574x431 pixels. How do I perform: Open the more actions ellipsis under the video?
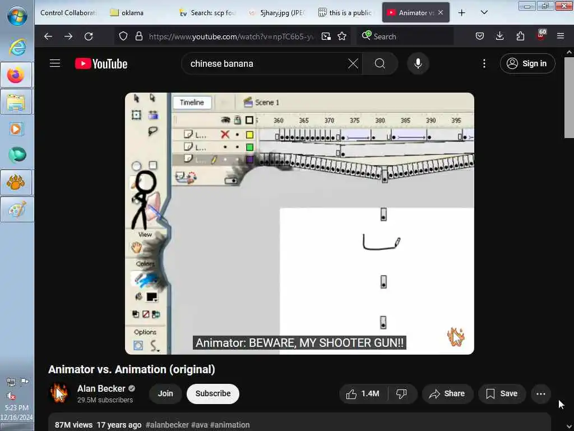coord(541,394)
